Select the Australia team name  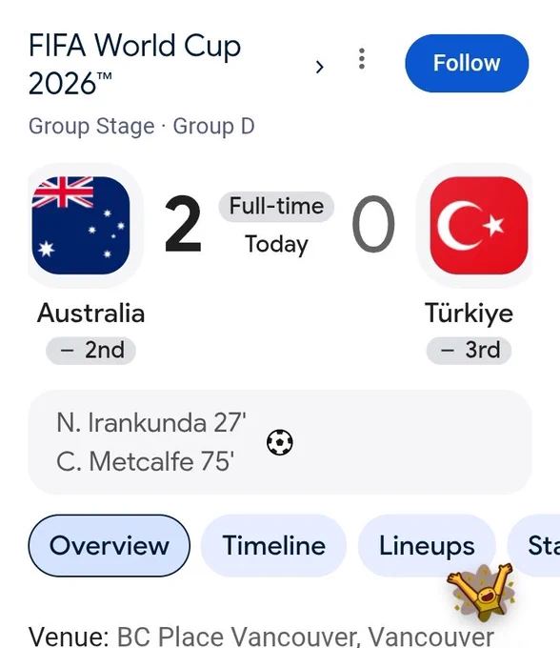pos(90,314)
